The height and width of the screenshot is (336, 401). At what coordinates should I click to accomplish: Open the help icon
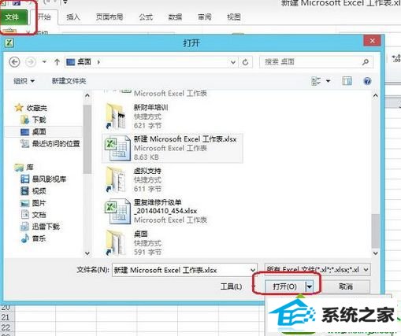click(367, 81)
